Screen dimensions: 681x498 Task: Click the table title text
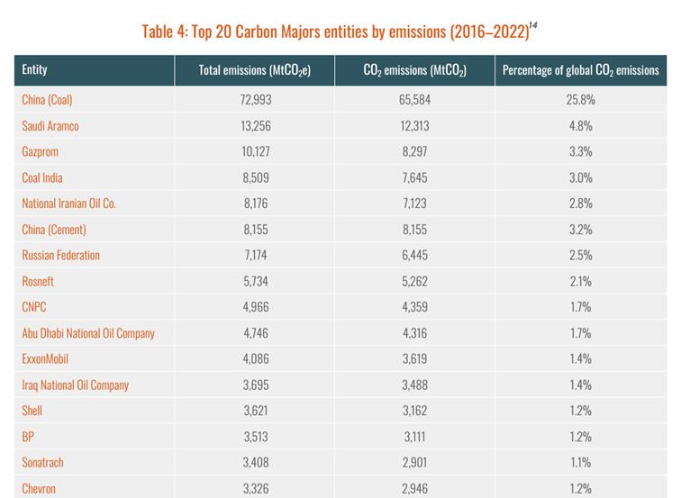coord(335,30)
